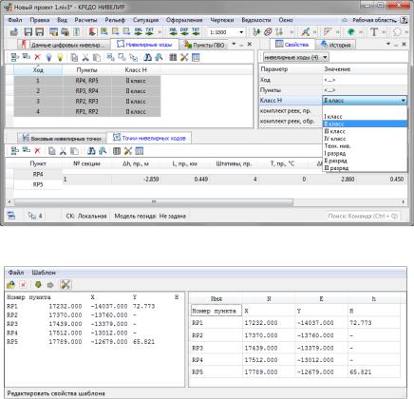Click the red X delete icon in the template window
The image size is (414, 399).
click(x=23, y=285)
